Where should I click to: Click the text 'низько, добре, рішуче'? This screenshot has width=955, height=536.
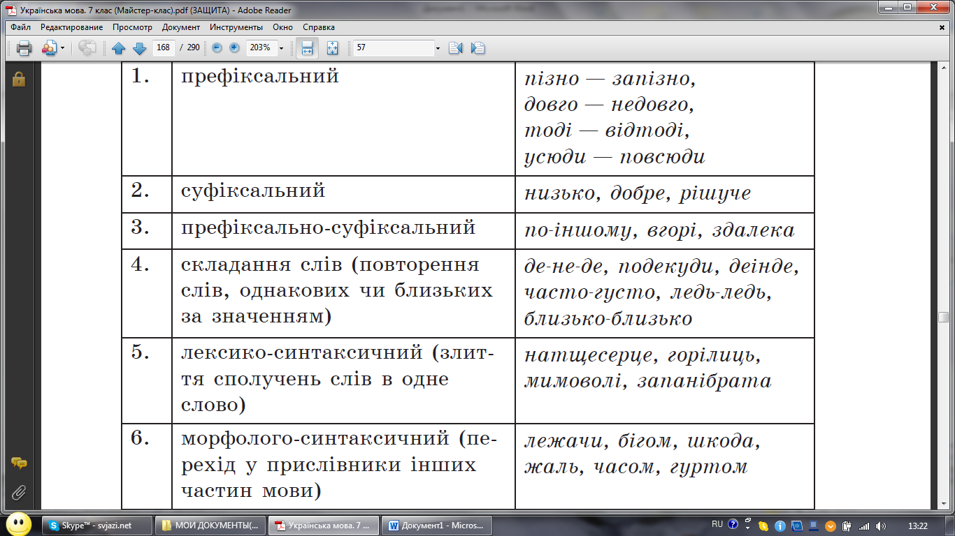pyautogui.click(x=638, y=193)
